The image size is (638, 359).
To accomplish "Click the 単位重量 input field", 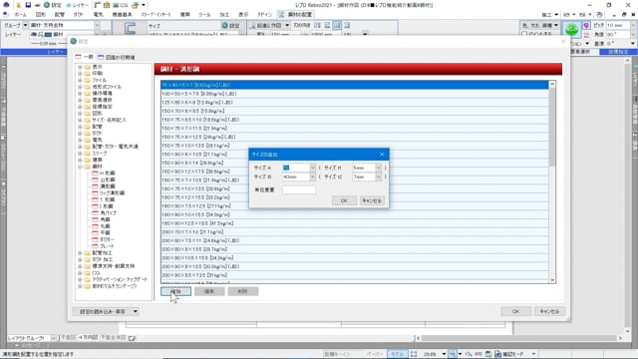I will point(299,189).
